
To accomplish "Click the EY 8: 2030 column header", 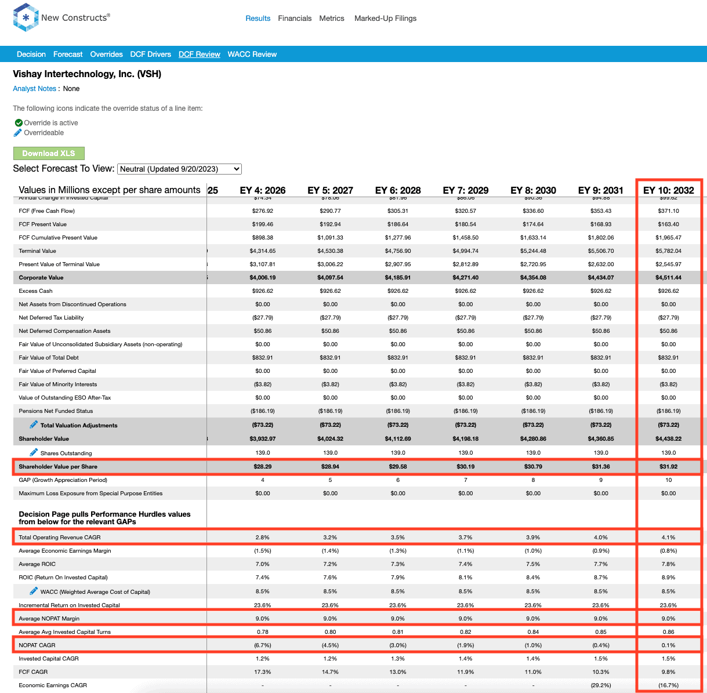I will pyautogui.click(x=533, y=190).
